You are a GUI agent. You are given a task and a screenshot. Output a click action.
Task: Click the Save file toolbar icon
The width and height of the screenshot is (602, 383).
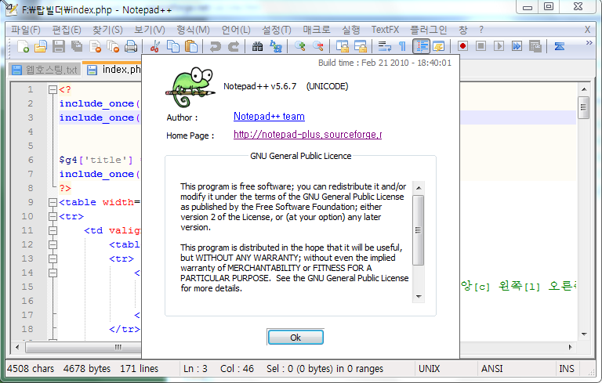coord(59,47)
